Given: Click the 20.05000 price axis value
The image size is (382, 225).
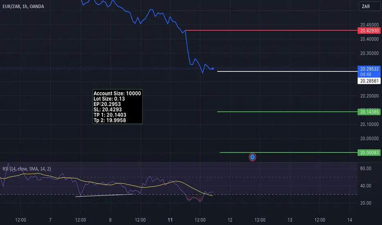Looking at the screenshot, I should tap(369, 139).
